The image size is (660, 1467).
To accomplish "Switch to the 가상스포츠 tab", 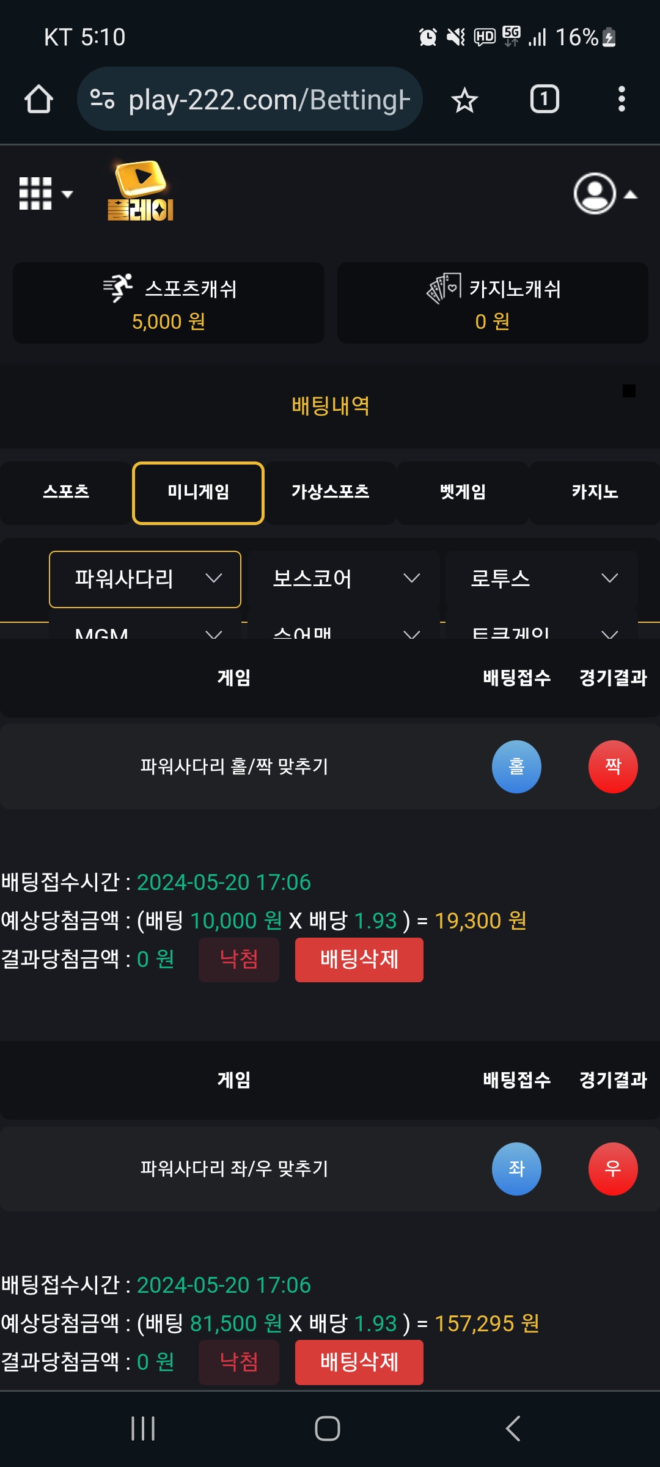I will [331, 493].
